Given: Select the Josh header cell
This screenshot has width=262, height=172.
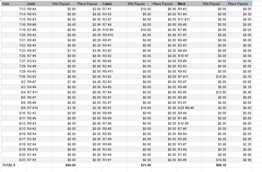Looking at the screenshot, I should (38, 4).
